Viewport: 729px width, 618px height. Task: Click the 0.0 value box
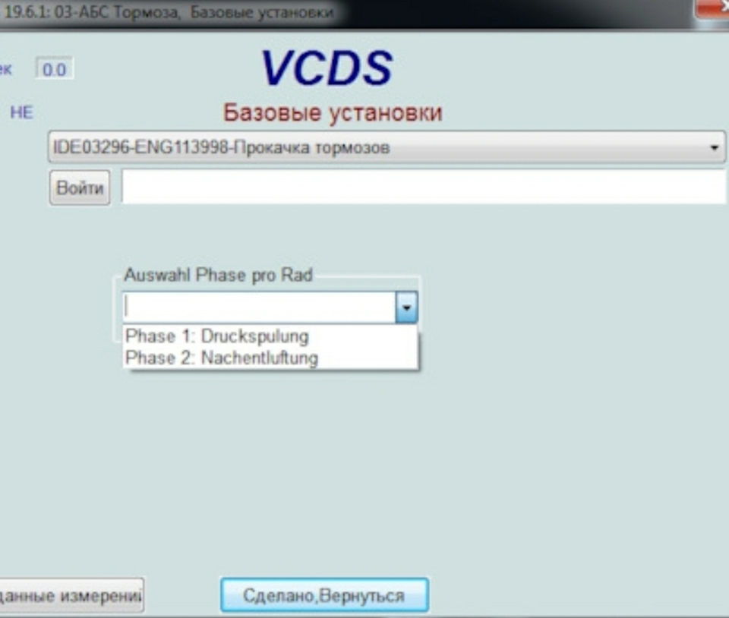coord(55,69)
